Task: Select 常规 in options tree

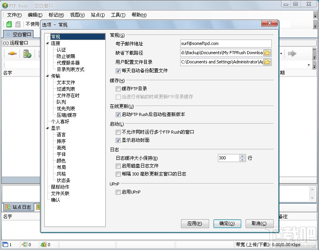Action: pyautogui.click(x=77, y=36)
